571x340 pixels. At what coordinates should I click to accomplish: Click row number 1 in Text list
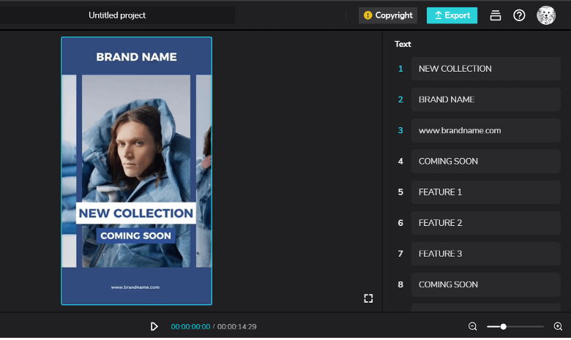[400, 69]
